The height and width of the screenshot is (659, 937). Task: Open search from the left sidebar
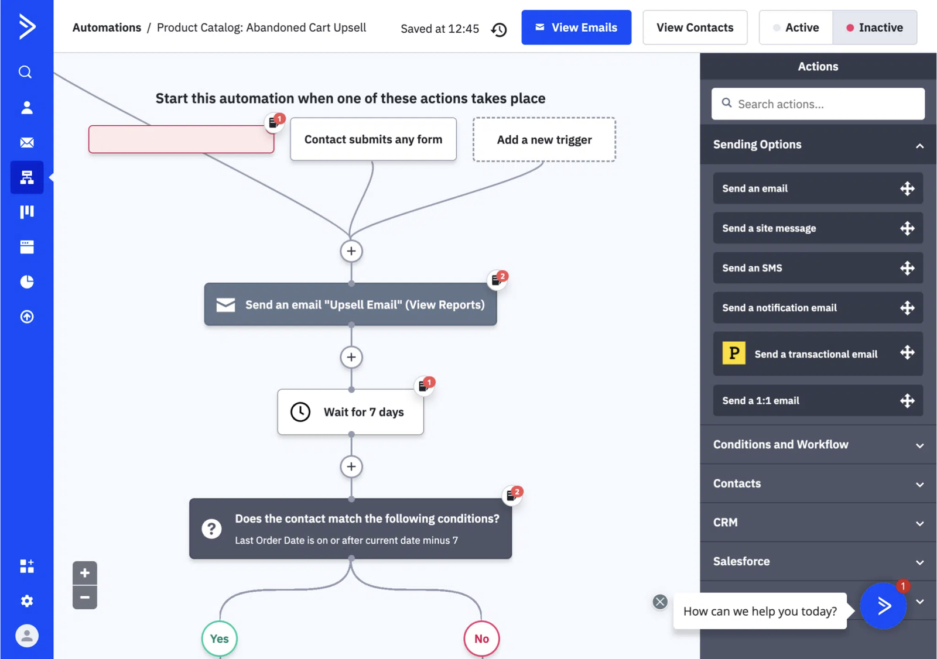26,71
